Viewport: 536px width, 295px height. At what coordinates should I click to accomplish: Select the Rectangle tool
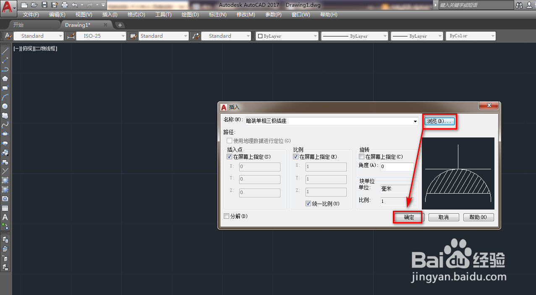5,88
